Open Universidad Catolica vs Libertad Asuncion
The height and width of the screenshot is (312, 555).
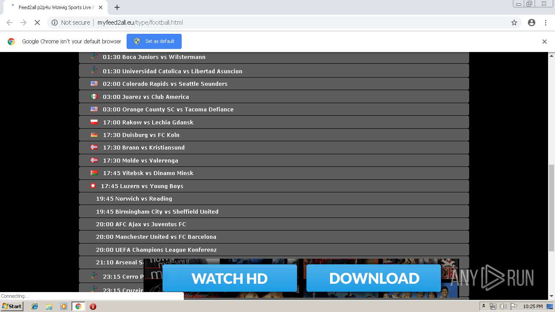click(173, 71)
